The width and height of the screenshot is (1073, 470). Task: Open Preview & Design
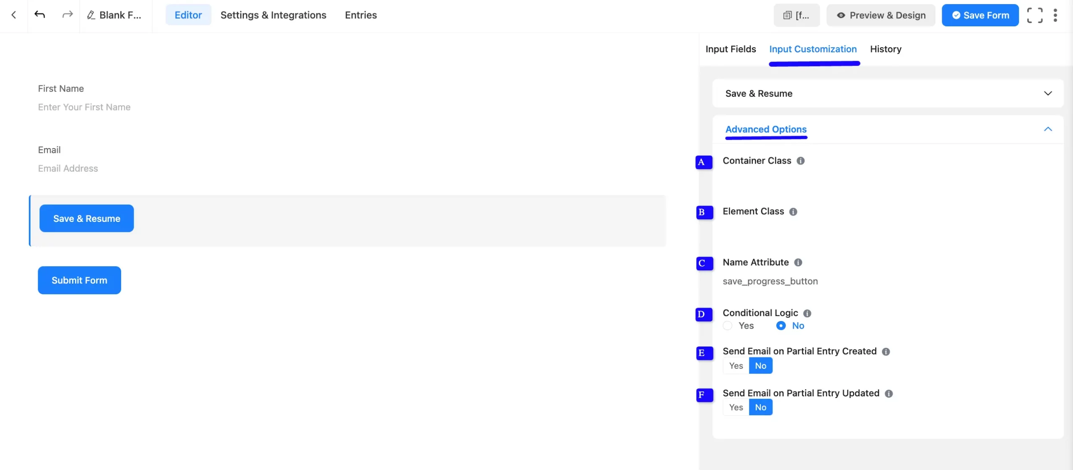pos(881,15)
